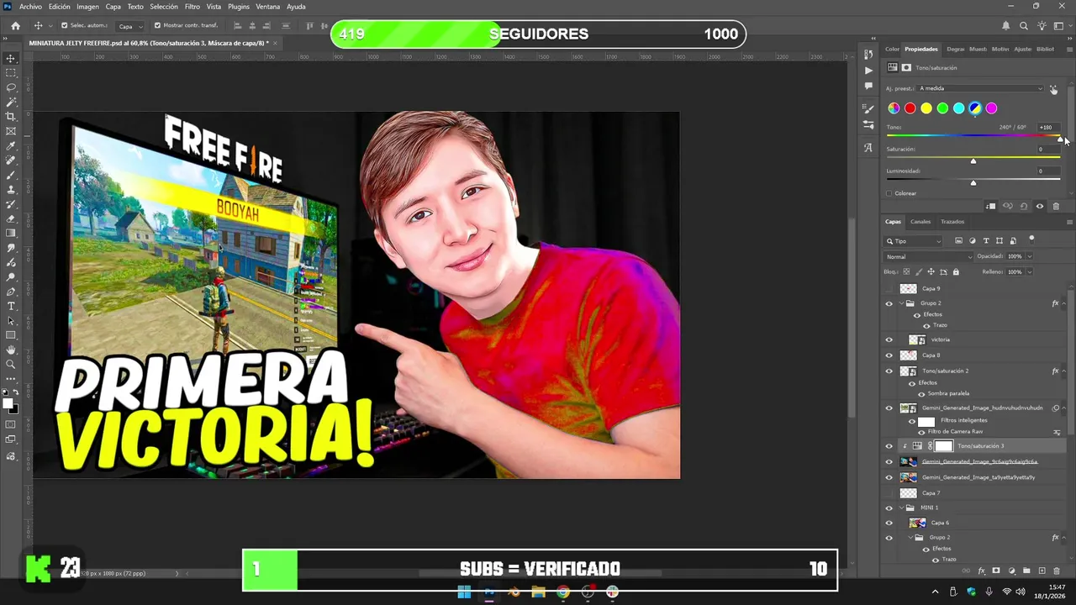
Task: Switch to the Trazados tab
Action: 952,222
